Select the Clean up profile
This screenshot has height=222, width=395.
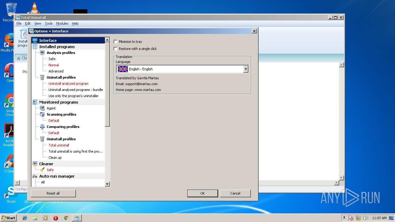(x=55, y=158)
